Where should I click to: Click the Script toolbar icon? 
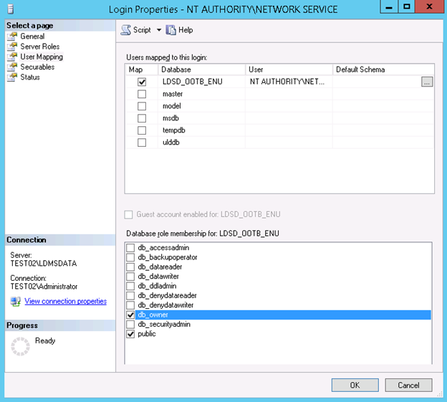(126, 30)
